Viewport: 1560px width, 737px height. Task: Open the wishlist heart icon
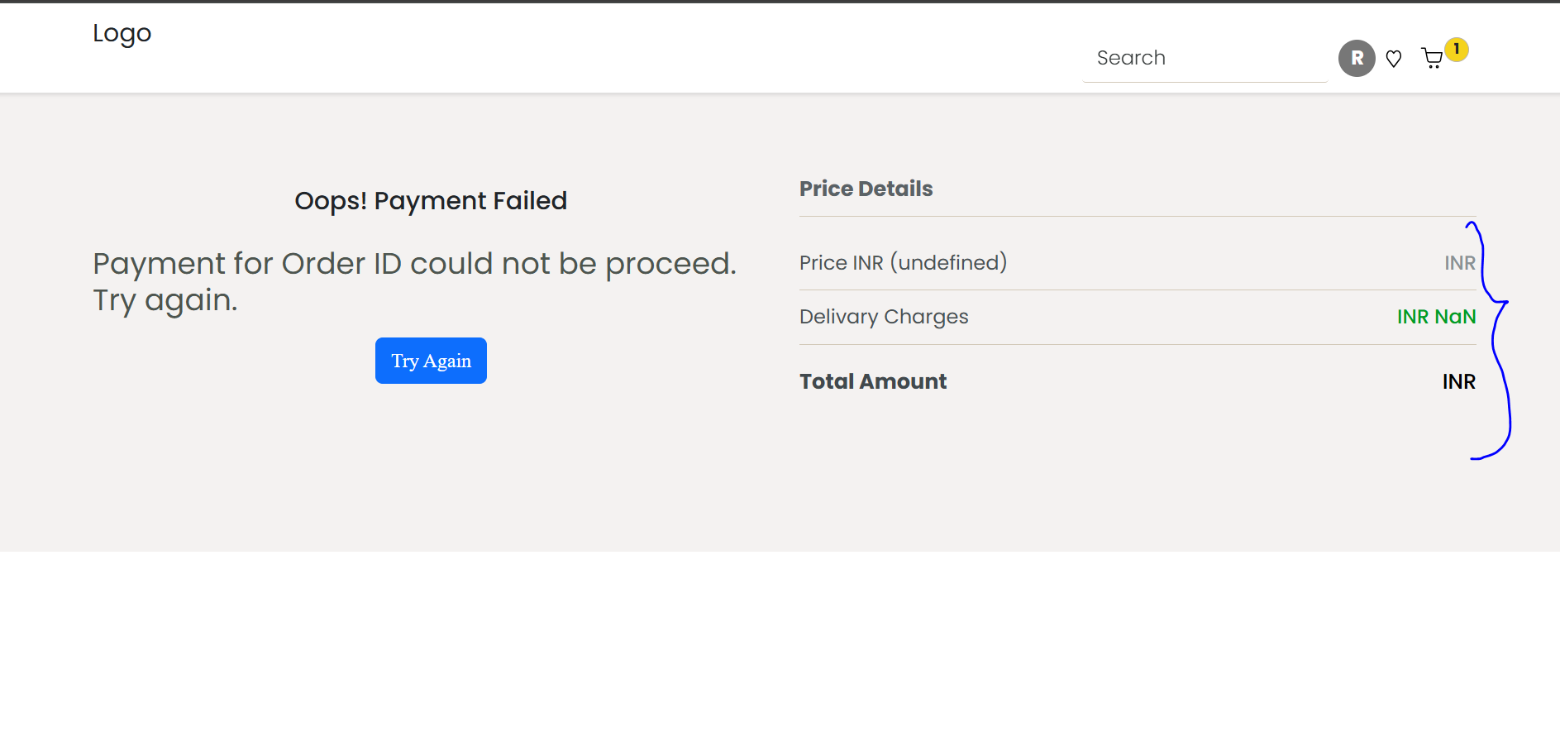tap(1394, 59)
